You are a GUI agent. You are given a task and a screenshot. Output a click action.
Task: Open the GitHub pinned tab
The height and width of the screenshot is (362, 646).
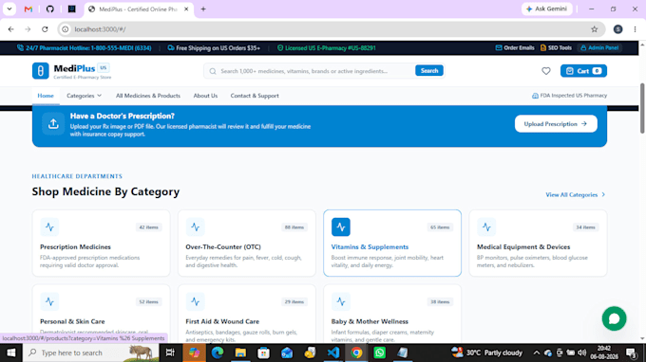click(x=49, y=9)
